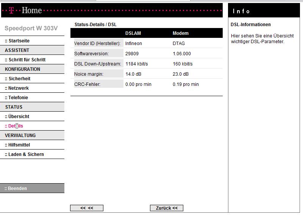Go to Sicherheit configuration

pyautogui.click(x=17, y=79)
